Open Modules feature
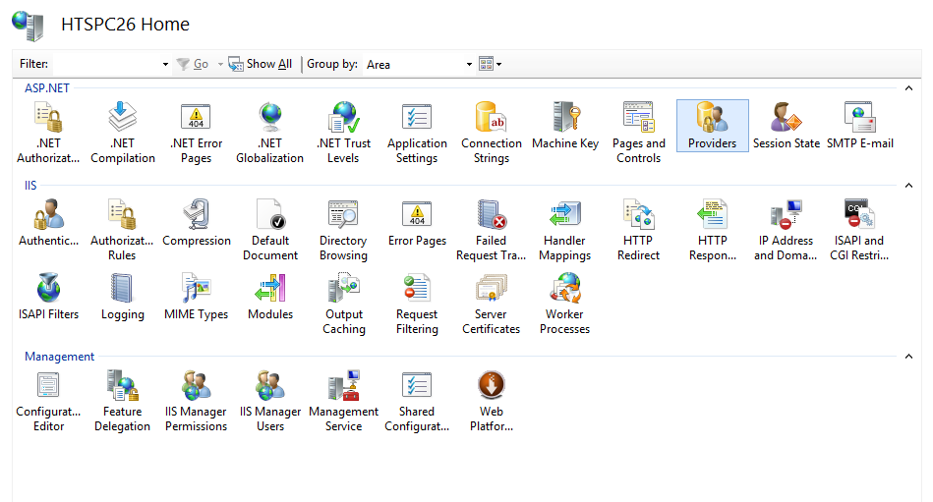The height and width of the screenshot is (502, 933). point(270,297)
